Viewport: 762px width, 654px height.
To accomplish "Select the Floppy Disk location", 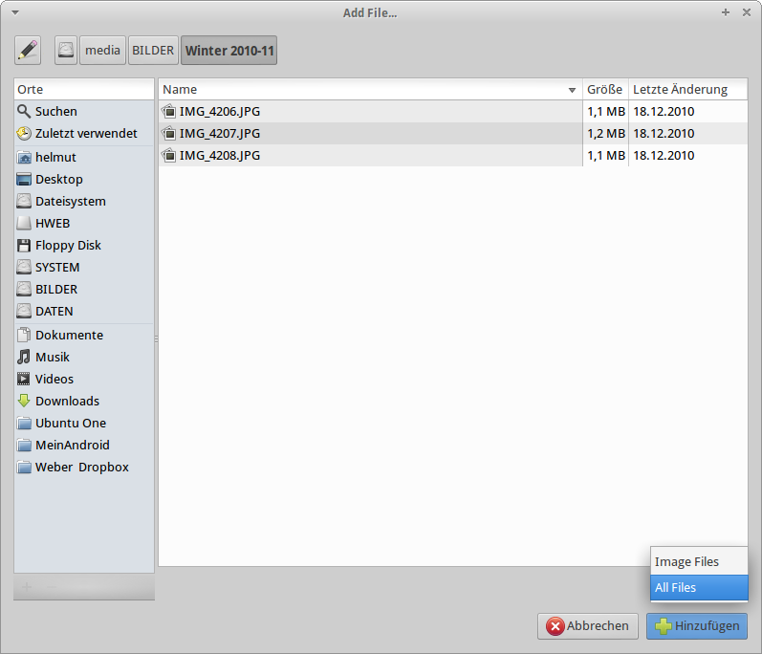I will [x=68, y=246].
